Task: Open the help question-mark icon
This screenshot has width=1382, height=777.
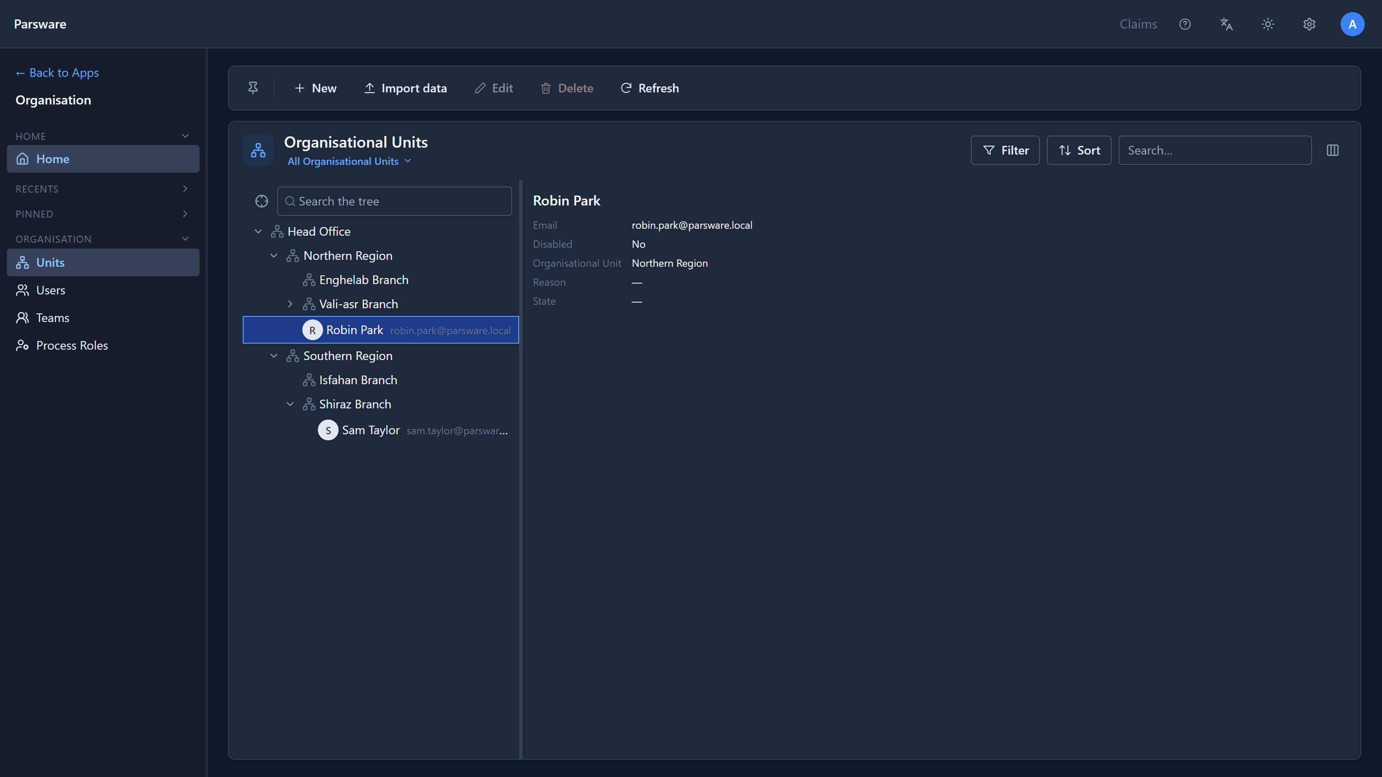Action: point(1185,24)
